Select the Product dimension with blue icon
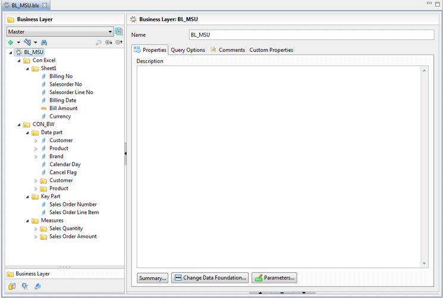 point(59,149)
